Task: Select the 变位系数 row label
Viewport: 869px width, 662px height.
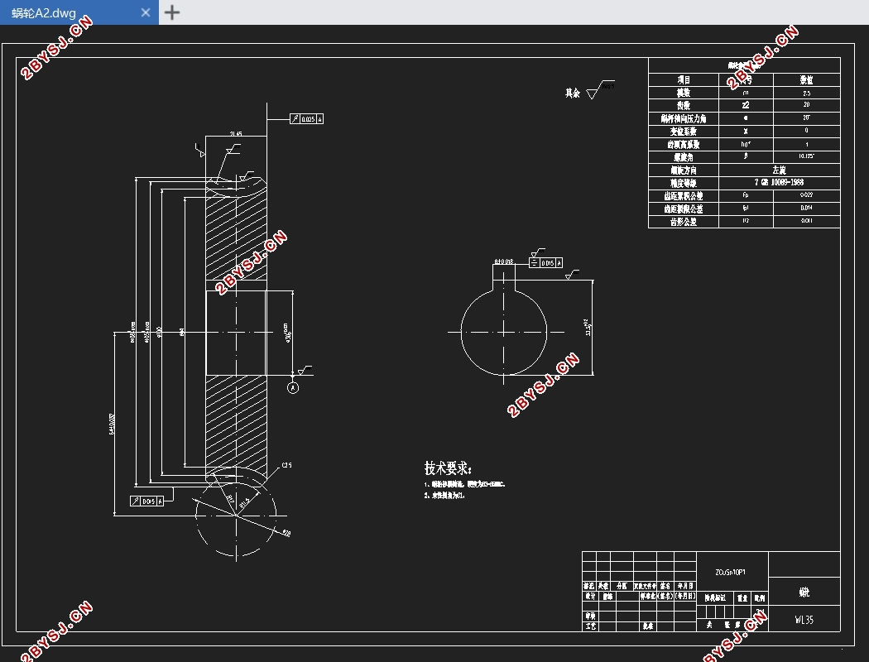Action: 684,132
